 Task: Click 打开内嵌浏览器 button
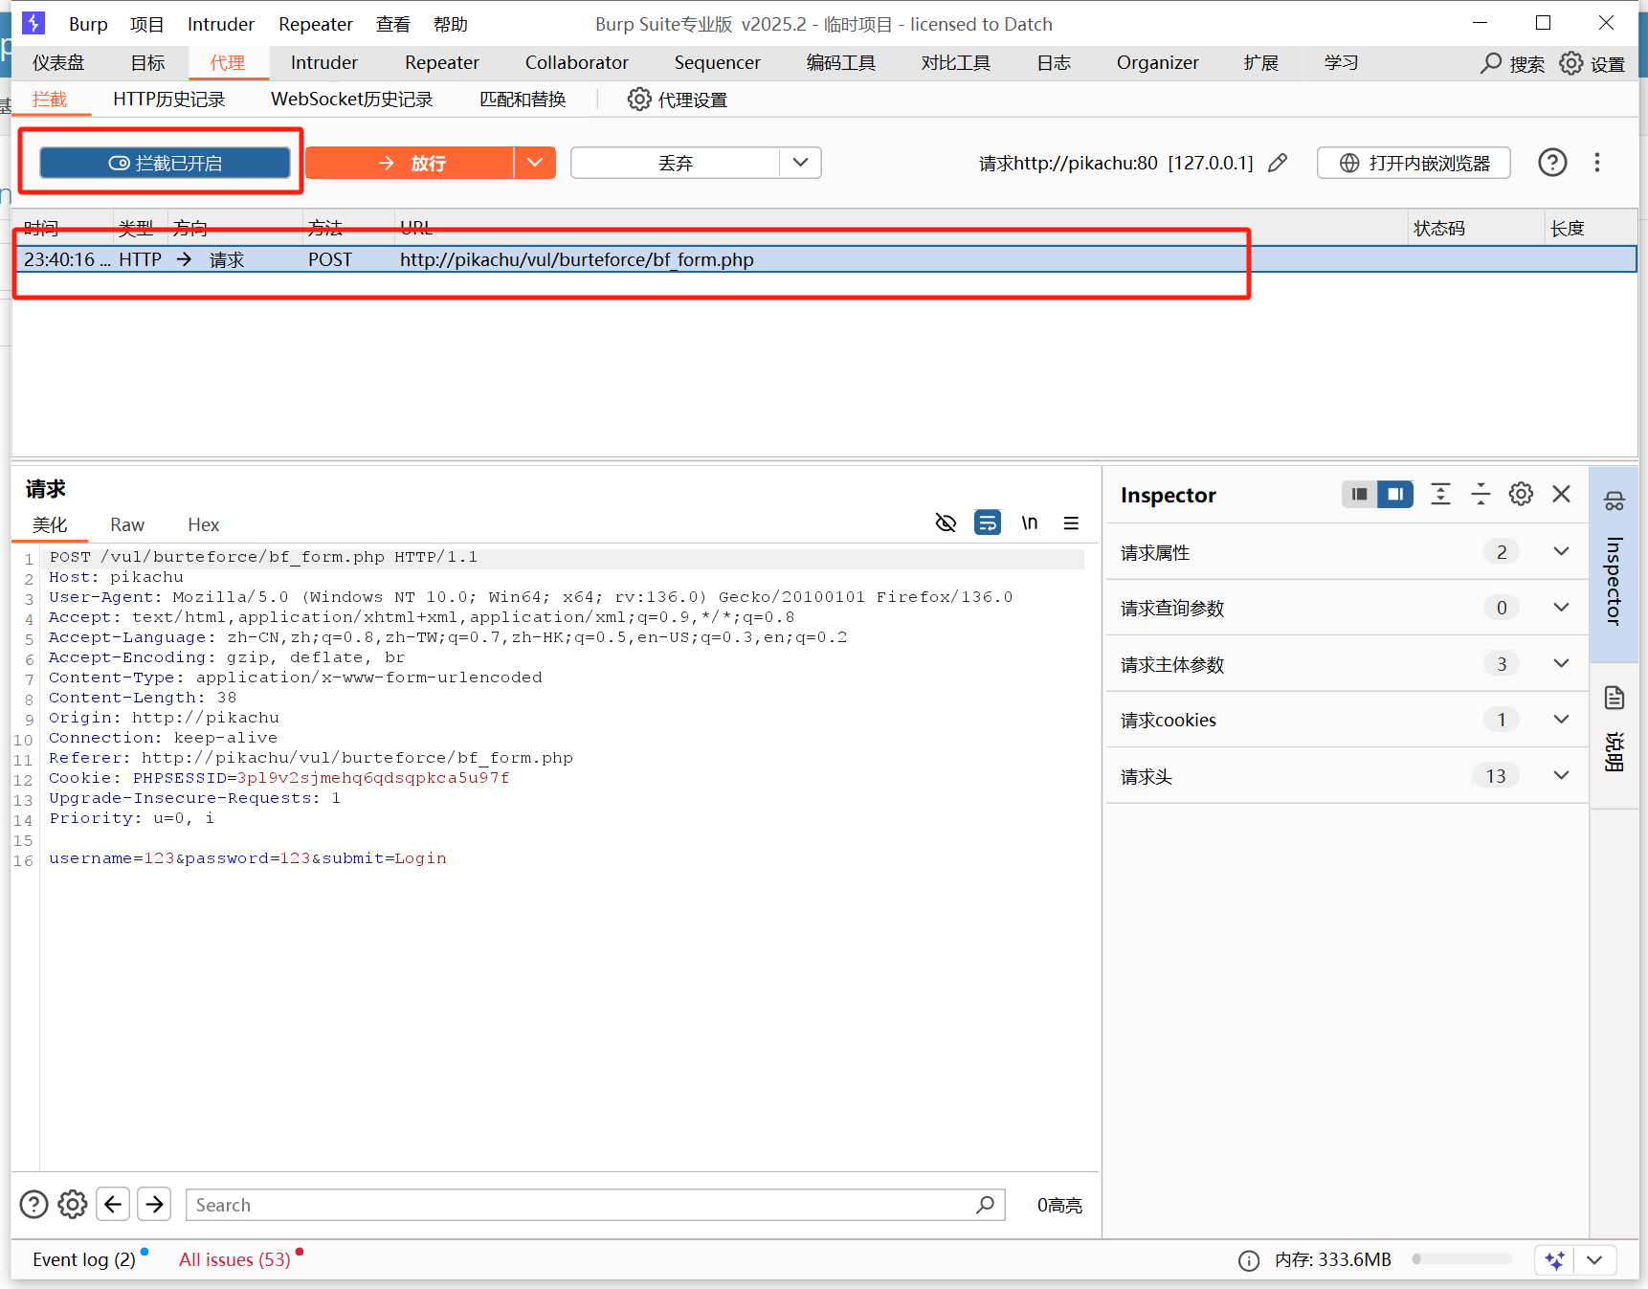pos(1414,163)
